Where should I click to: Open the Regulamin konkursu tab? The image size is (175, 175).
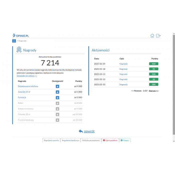coord(70,140)
